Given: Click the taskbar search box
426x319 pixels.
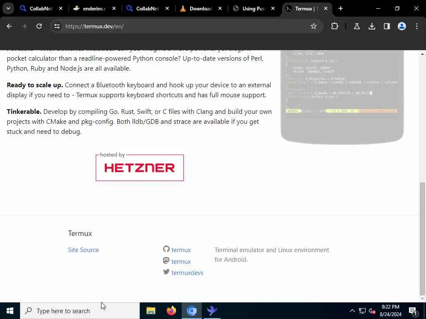Looking at the screenshot, I should tap(79, 311).
